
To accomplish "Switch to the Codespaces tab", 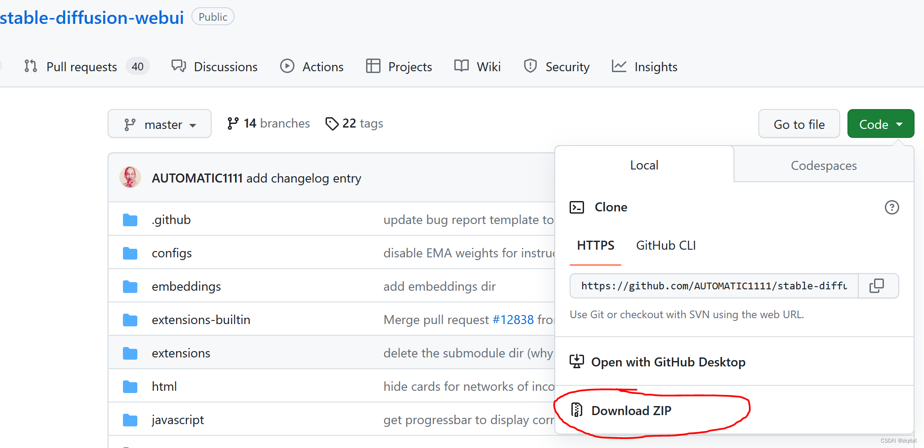I will click(824, 165).
